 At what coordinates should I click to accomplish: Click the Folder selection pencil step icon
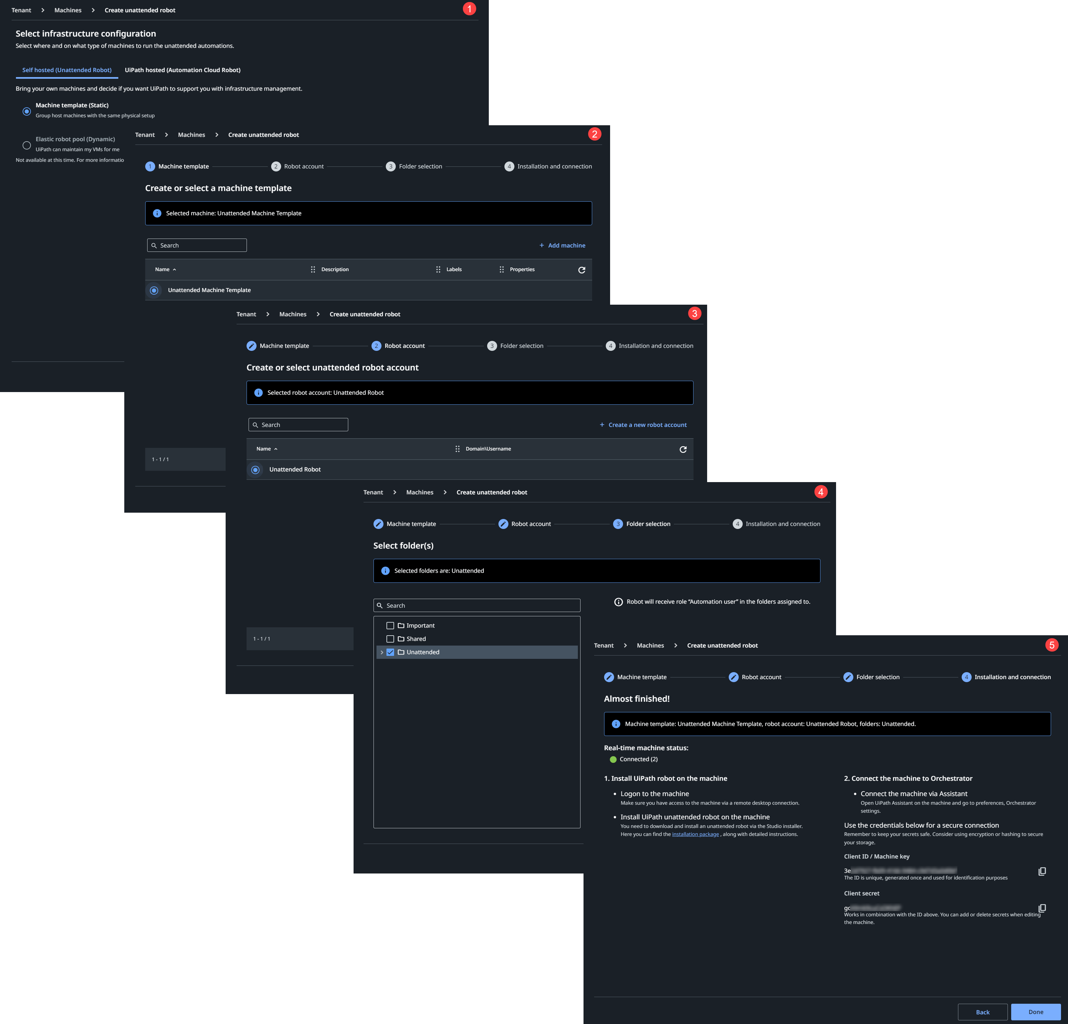coord(848,677)
